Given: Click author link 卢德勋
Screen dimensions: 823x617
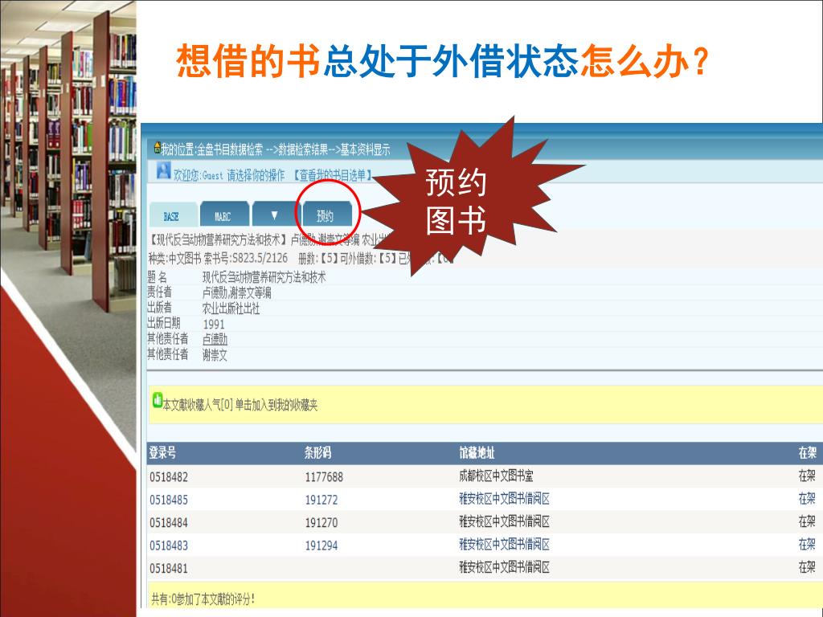Looking at the screenshot, I should coord(215,340).
